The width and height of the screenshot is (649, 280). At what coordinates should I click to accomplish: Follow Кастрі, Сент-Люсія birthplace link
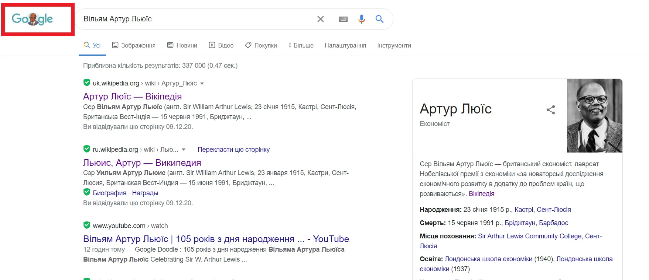coord(543,210)
